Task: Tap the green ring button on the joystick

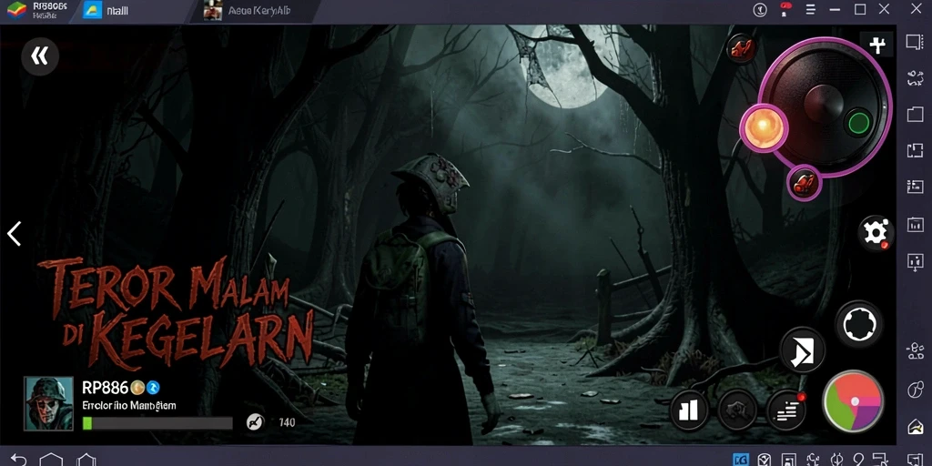Action: (857, 123)
